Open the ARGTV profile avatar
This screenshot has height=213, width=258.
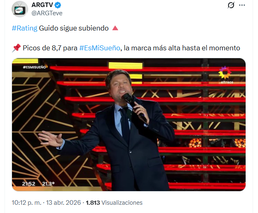pyautogui.click(x=20, y=9)
